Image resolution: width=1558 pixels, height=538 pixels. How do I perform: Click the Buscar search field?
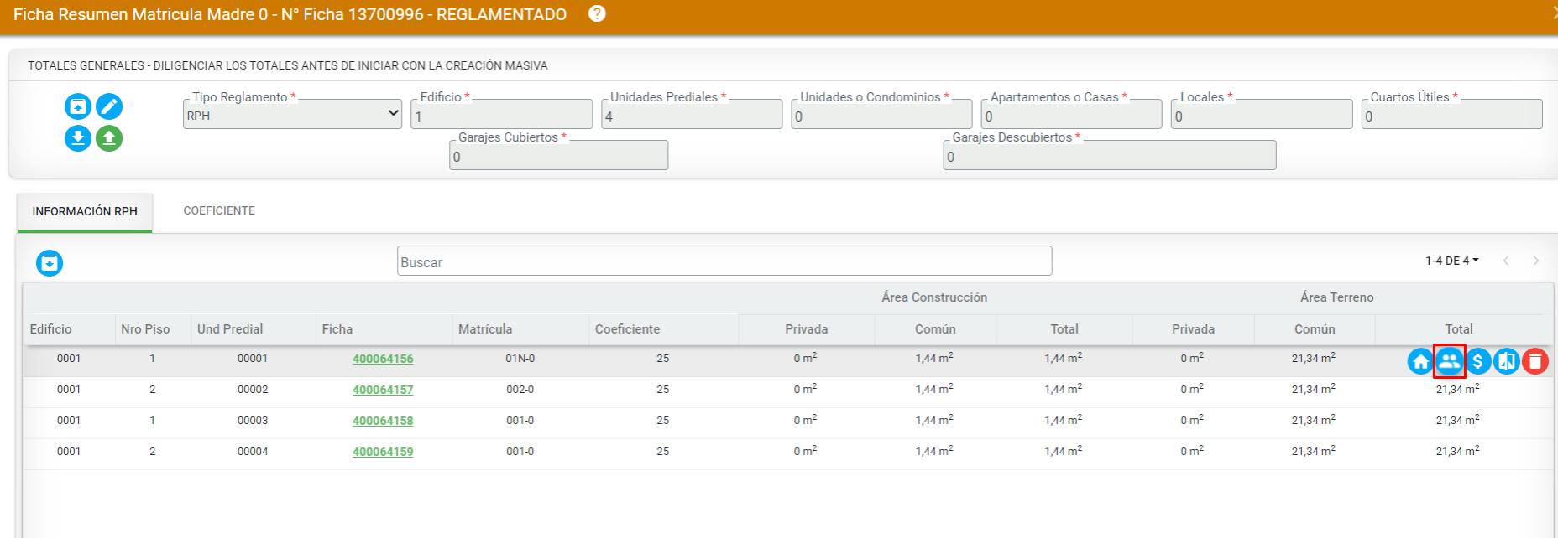point(724,261)
